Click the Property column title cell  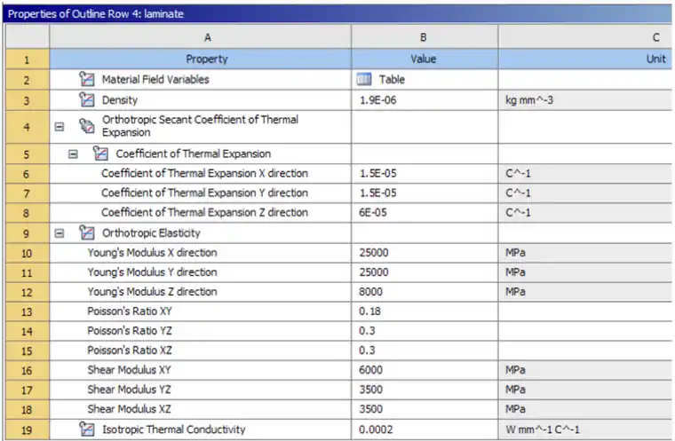(x=201, y=59)
